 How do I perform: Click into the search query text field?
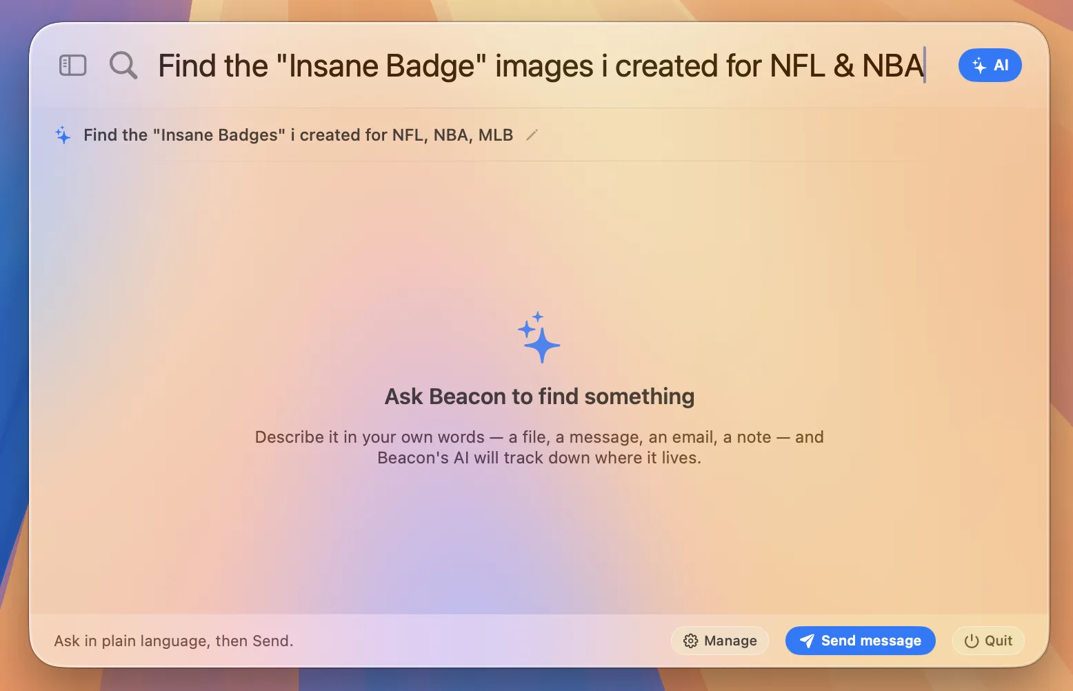pyautogui.click(x=541, y=66)
